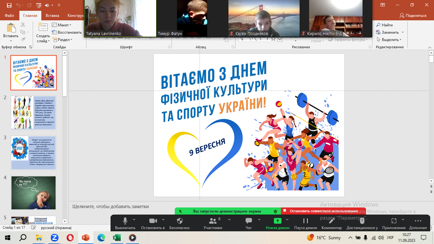Open Zoom app from Windows taskbar
The height and width of the screenshot is (244, 434).
(55, 237)
